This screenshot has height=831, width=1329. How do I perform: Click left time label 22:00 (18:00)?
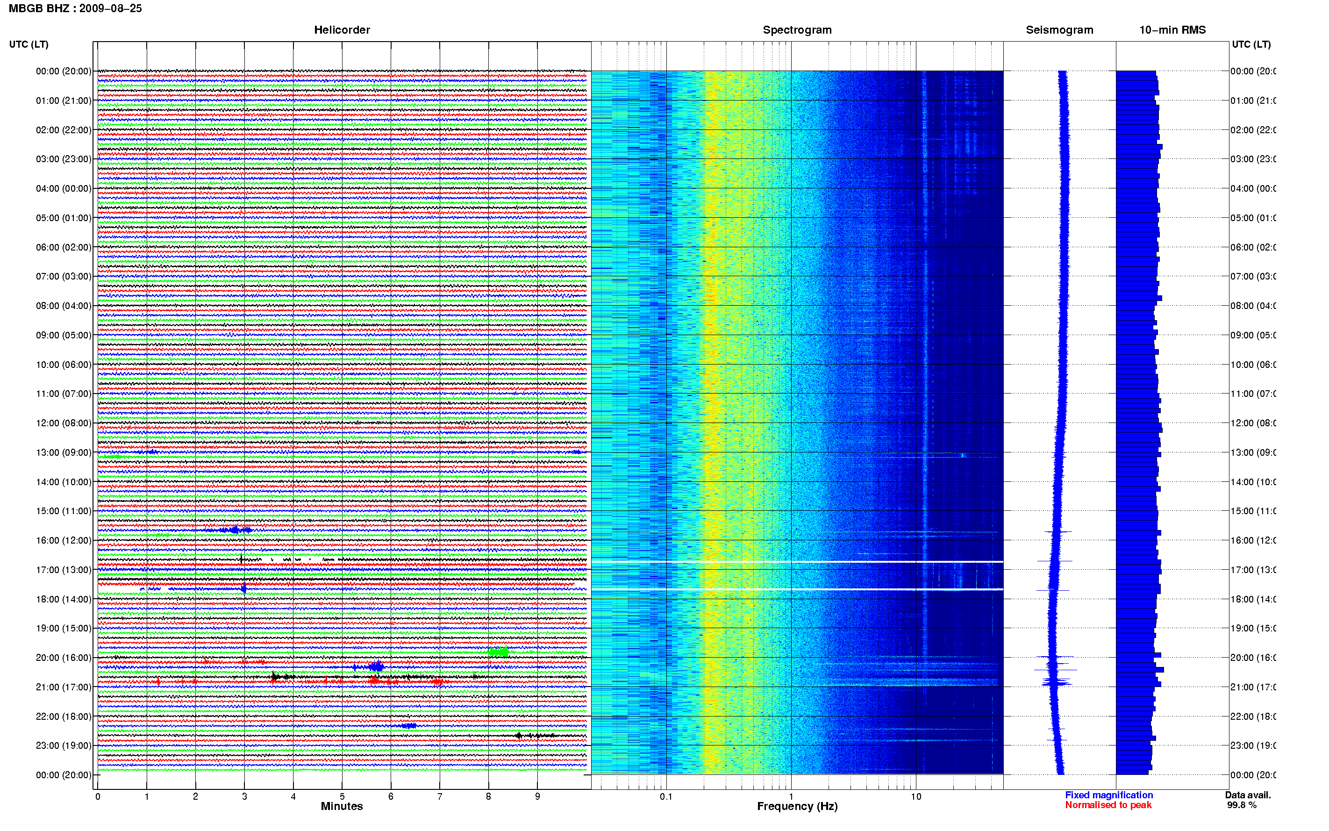pos(64,716)
